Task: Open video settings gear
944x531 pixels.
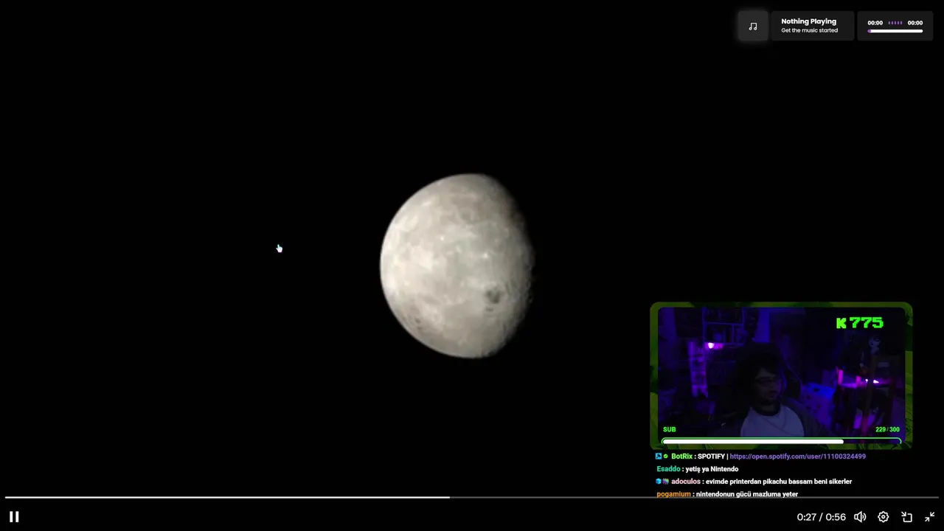Action: coord(884,517)
